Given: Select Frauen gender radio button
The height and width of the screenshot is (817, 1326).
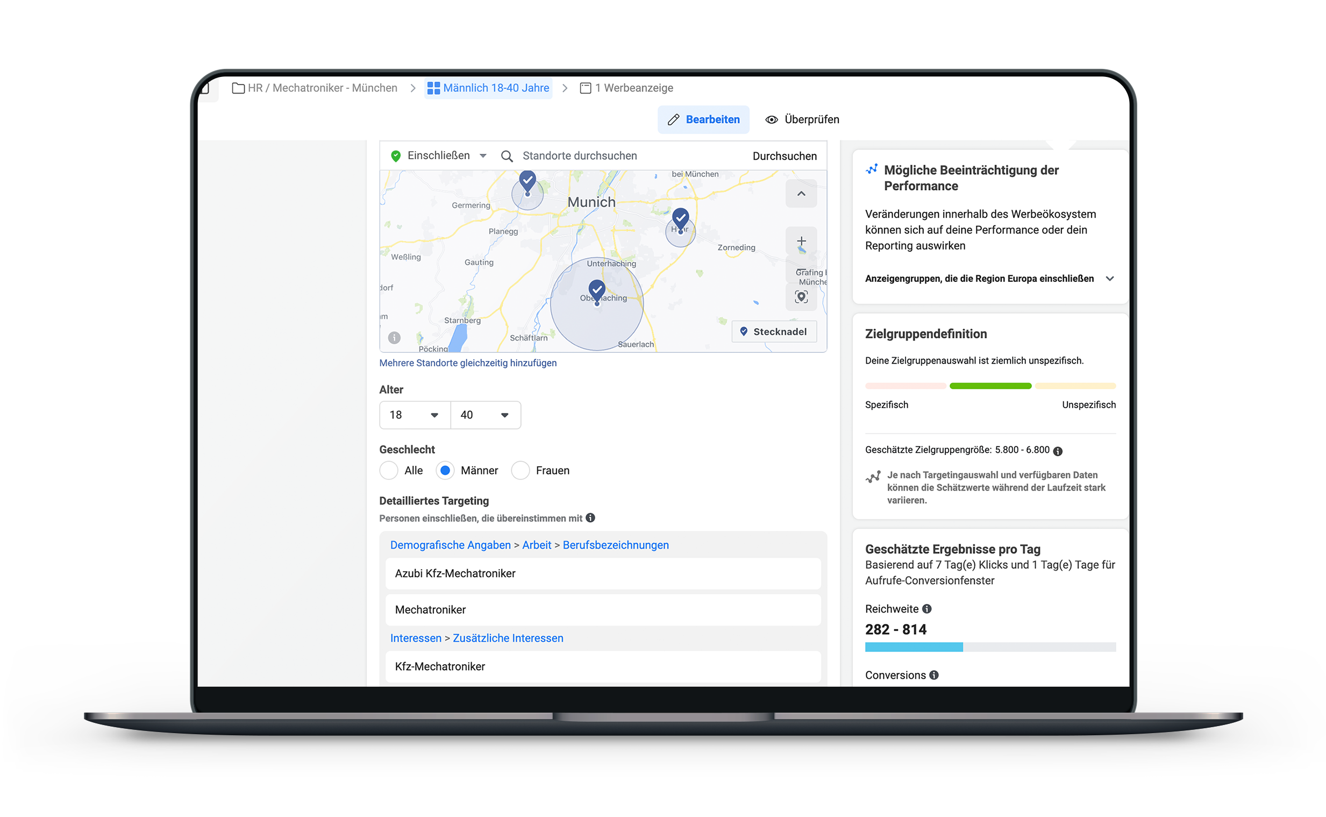Looking at the screenshot, I should (520, 471).
